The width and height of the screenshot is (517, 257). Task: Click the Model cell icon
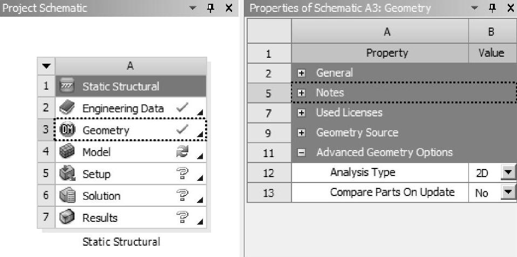[67, 152]
